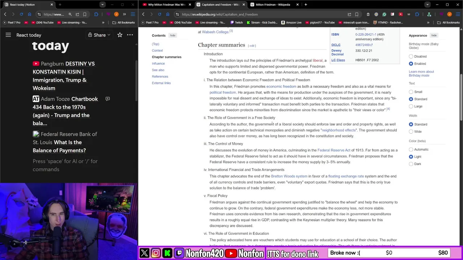Screen dimensions: 463x260
Task: Jump to External links in Contents
Action: pos(161,83)
